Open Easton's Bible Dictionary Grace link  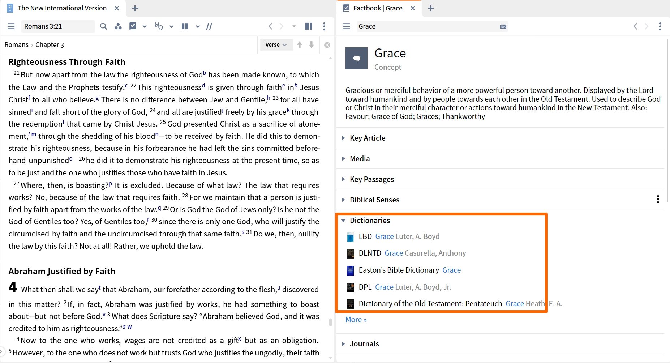pos(452,270)
